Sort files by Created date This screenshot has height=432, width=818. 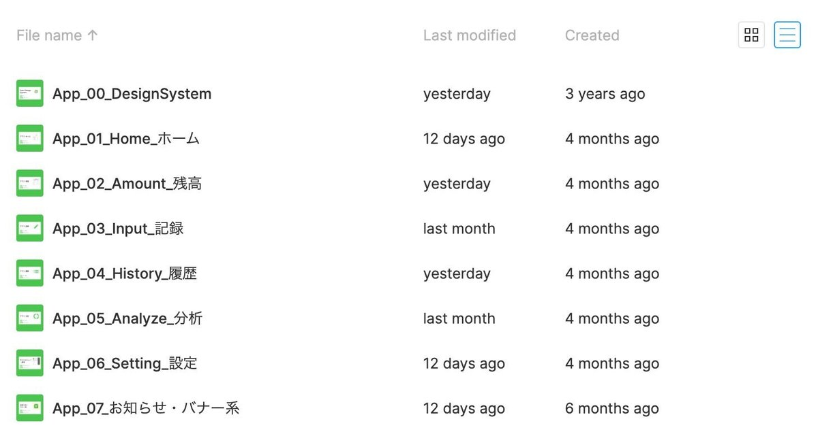click(x=592, y=35)
